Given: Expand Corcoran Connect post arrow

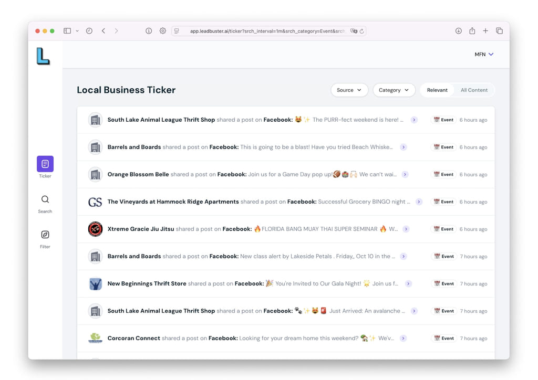Looking at the screenshot, I should tap(403, 339).
